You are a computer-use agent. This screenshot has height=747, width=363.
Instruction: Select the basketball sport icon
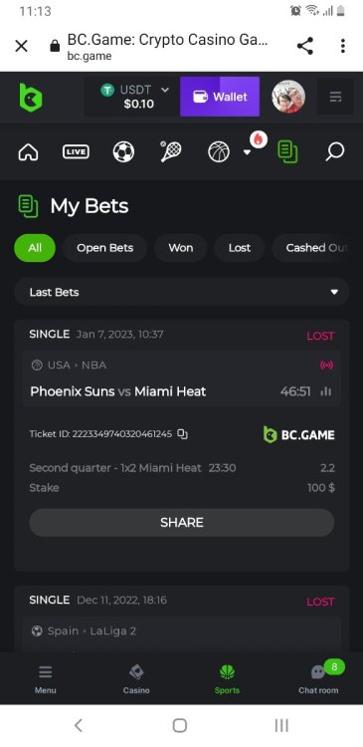[219, 152]
